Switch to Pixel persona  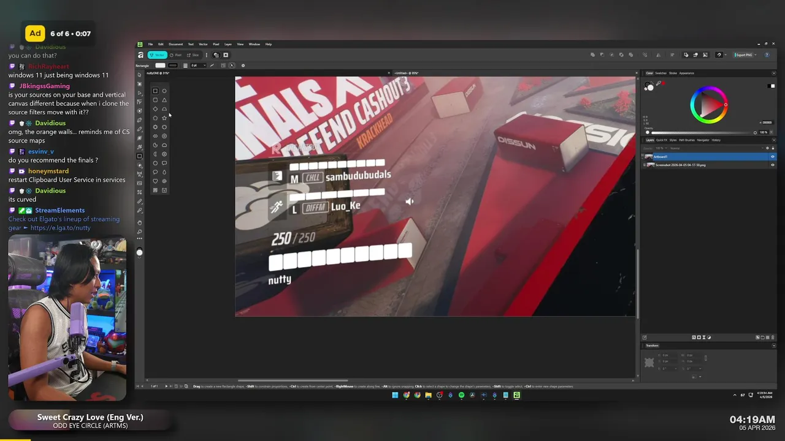(x=176, y=55)
